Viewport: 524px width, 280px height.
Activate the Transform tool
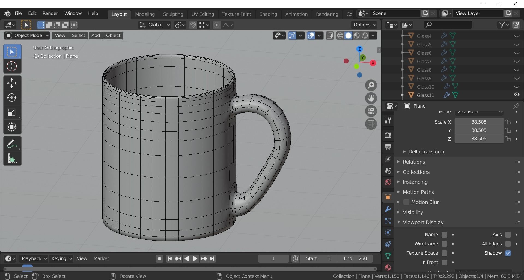click(12, 127)
